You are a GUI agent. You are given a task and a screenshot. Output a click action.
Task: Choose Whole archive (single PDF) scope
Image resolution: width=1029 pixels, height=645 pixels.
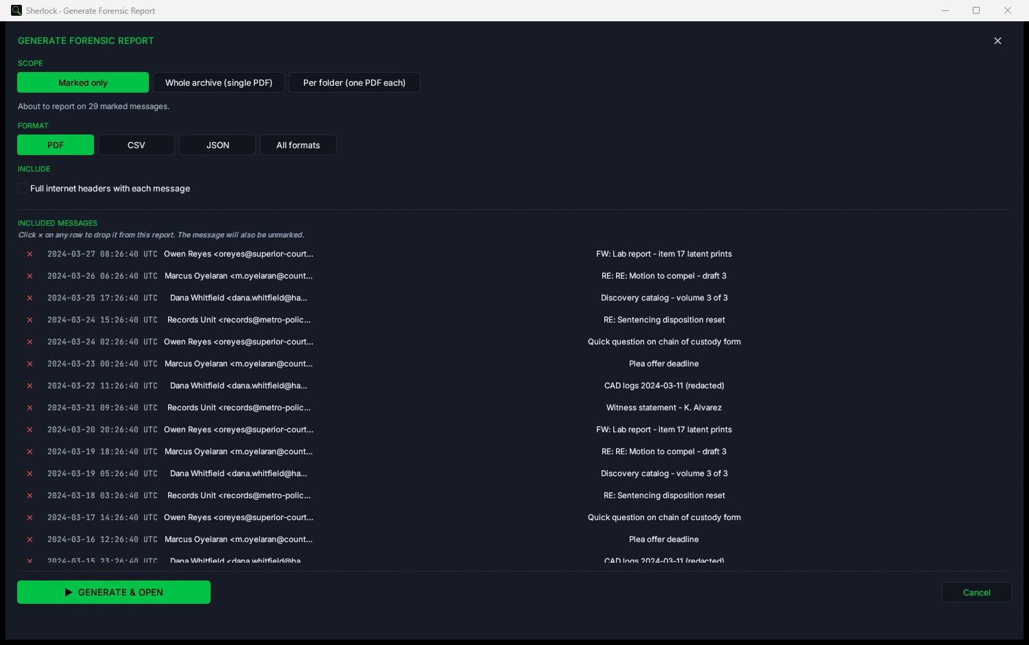[219, 82]
